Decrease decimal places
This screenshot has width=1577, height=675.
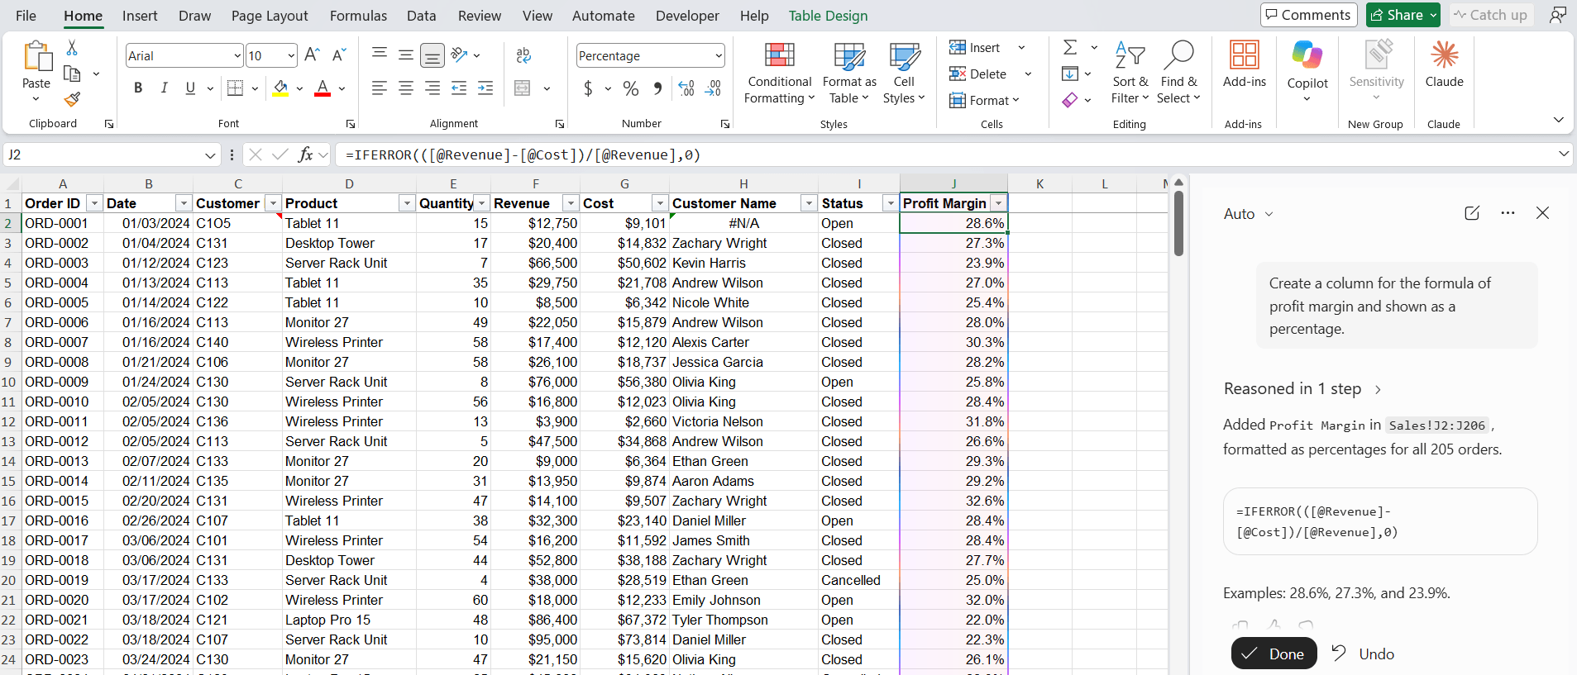click(x=714, y=88)
